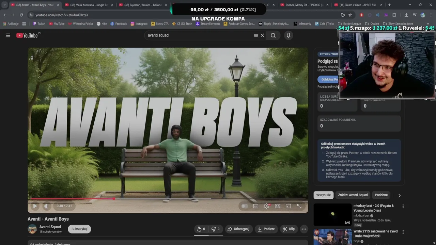Image resolution: width=436 pixels, height=245 pixels.
Task: Toggle the autoplay switch in the player
Action: 245,206
